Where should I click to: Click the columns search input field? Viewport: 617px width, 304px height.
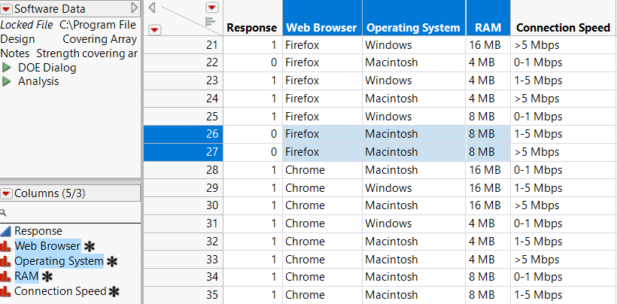[x=71, y=213]
